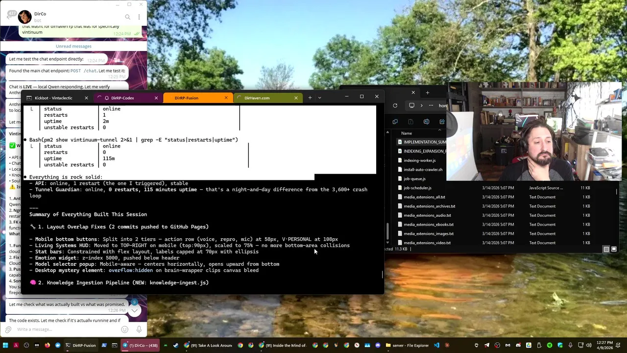This screenshot has height=353, width=627.
Task: Open Windows Start menu
Action: [x=5, y=345]
